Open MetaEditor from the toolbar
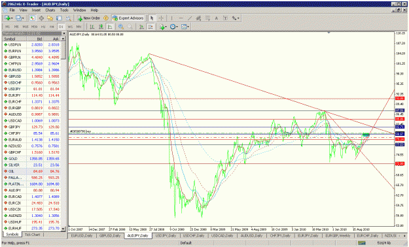Image resolution: width=409 pixels, height=247 pixels. 106,18
